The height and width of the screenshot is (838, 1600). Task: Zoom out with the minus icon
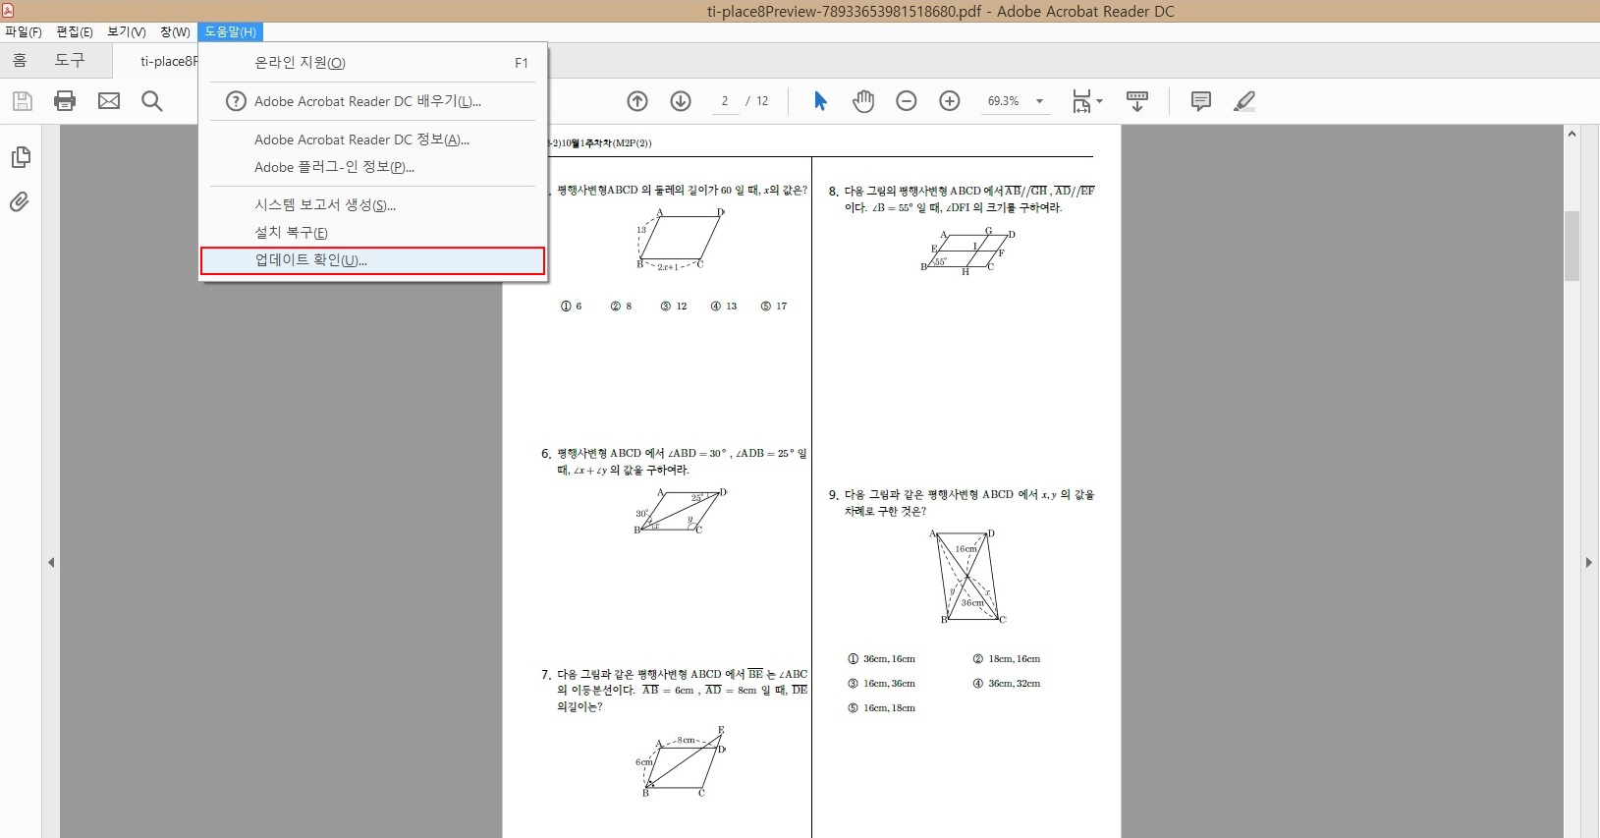[x=907, y=101]
